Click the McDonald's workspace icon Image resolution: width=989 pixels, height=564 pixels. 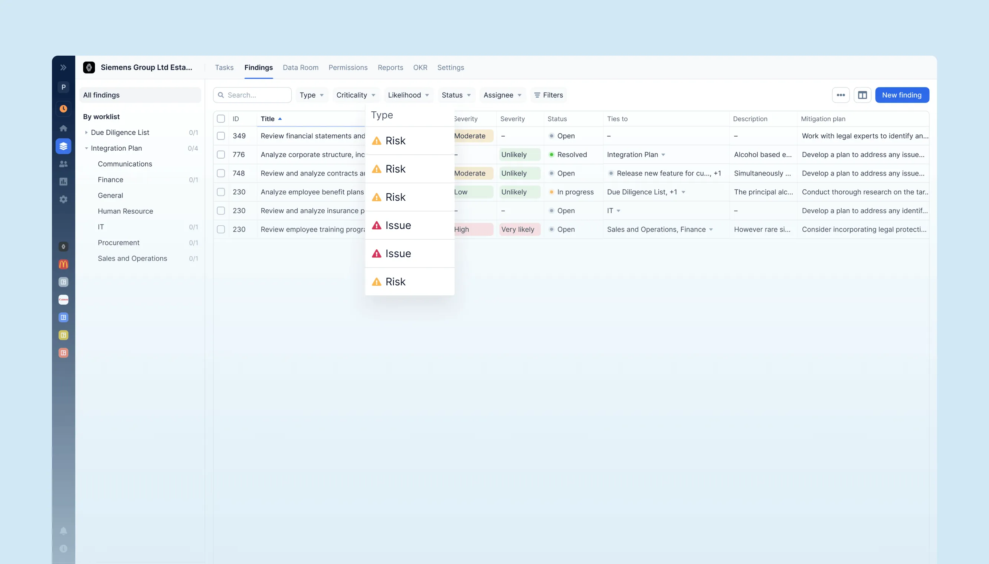[x=63, y=264]
